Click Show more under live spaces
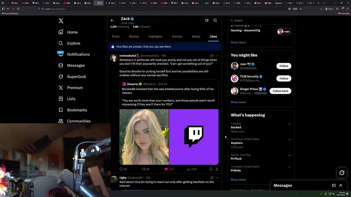Screen dimensions: 351x197 click(x=238, y=42)
